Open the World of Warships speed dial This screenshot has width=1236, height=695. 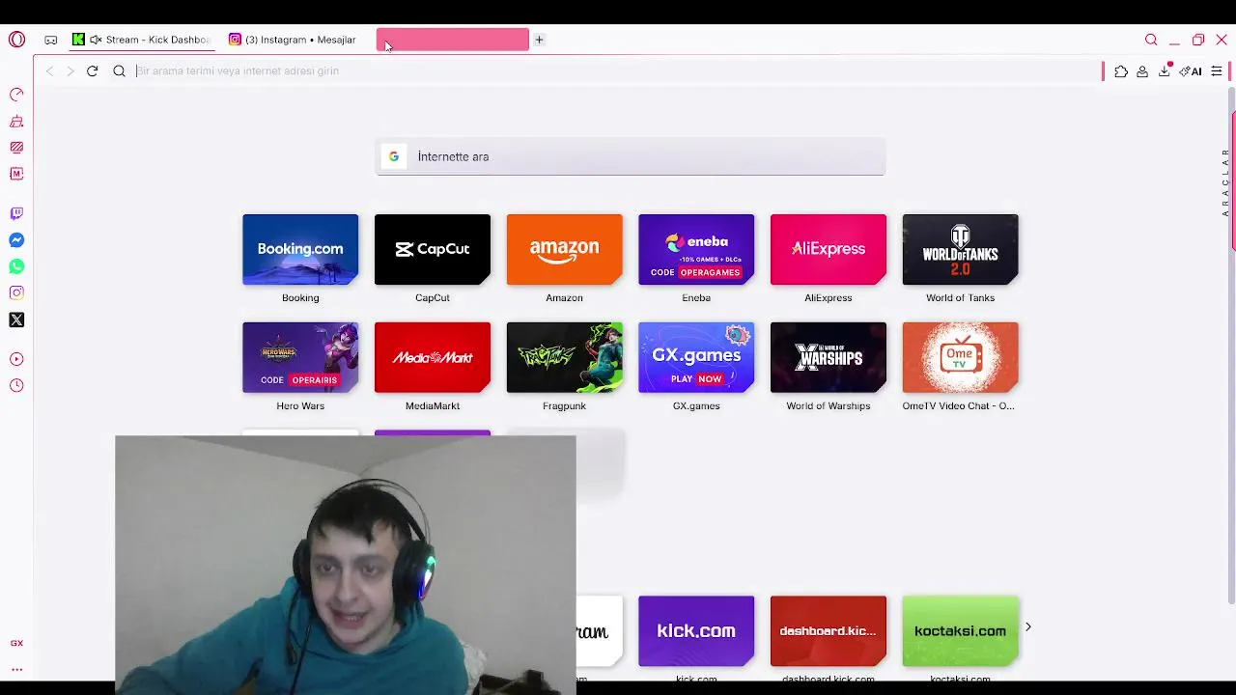[x=829, y=357]
